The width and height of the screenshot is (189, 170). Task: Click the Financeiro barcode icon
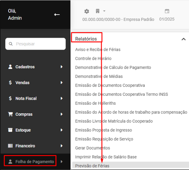[10, 146]
